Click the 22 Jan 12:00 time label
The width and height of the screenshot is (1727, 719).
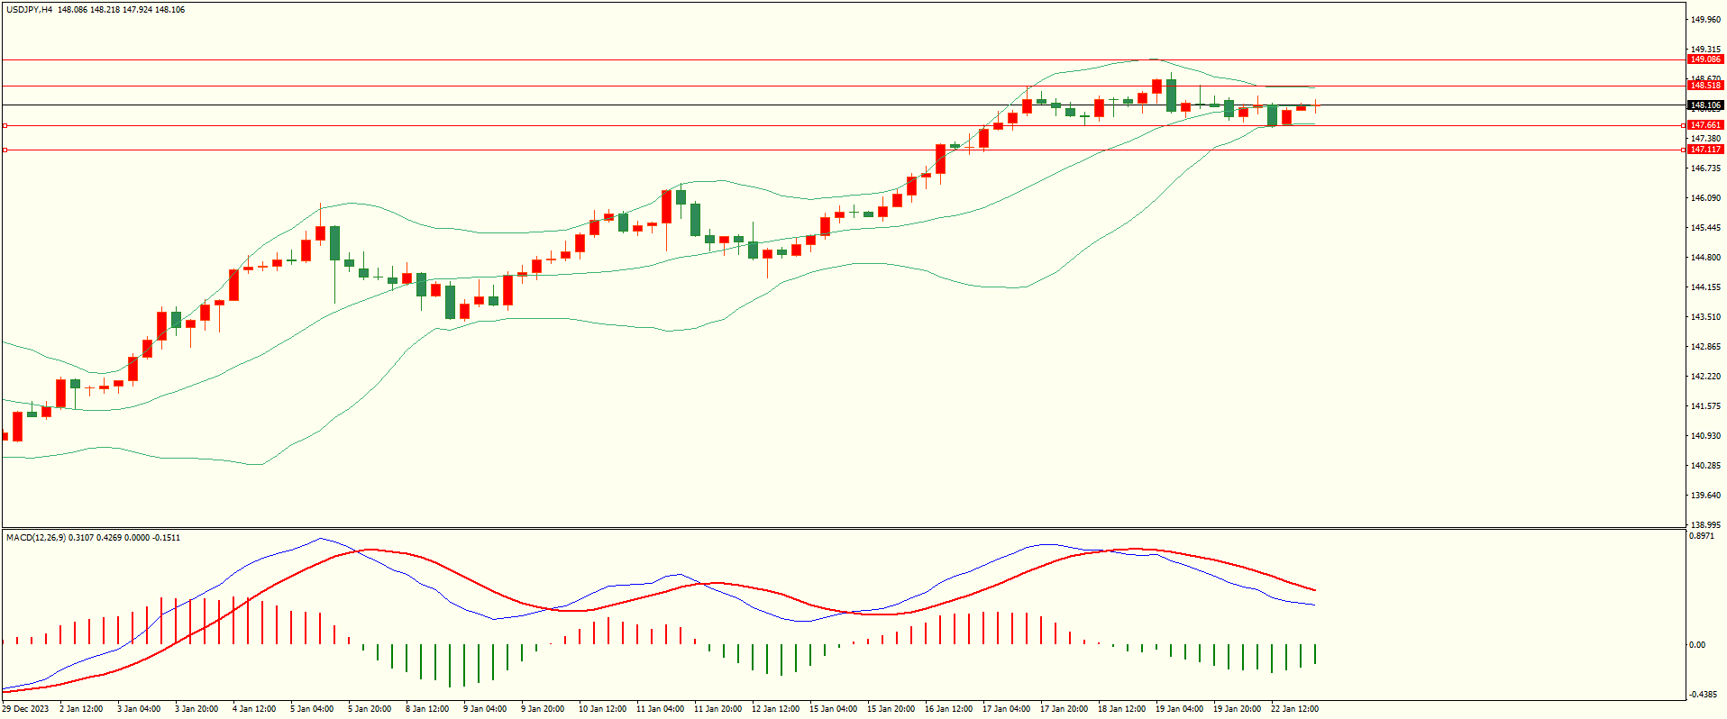pyautogui.click(x=1294, y=709)
